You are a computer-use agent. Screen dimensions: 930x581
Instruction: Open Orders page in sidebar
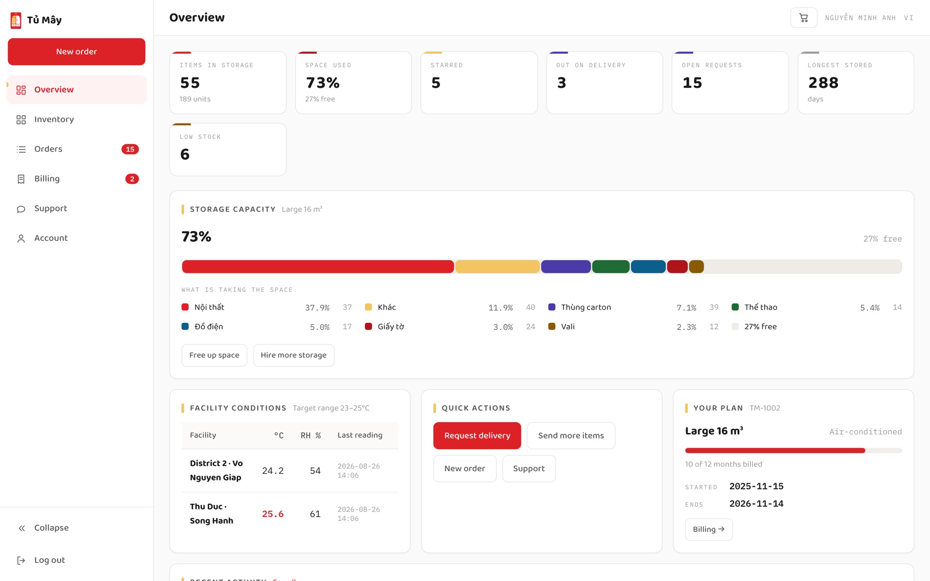(x=76, y=149)
